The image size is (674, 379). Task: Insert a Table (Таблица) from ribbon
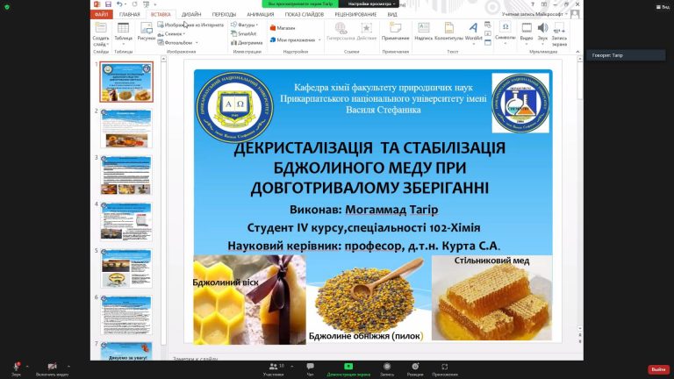point(124,33)
